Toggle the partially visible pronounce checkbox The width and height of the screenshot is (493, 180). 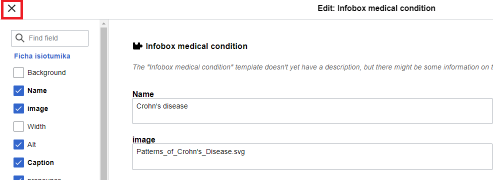tap(19, 178)
